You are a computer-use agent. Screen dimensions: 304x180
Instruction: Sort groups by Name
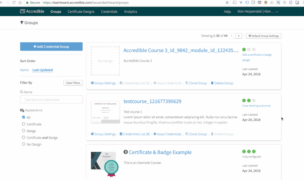tap(24, 70)
